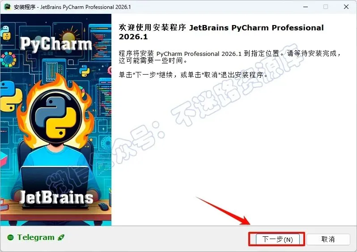Minimize the installer window

coord(306,7)
